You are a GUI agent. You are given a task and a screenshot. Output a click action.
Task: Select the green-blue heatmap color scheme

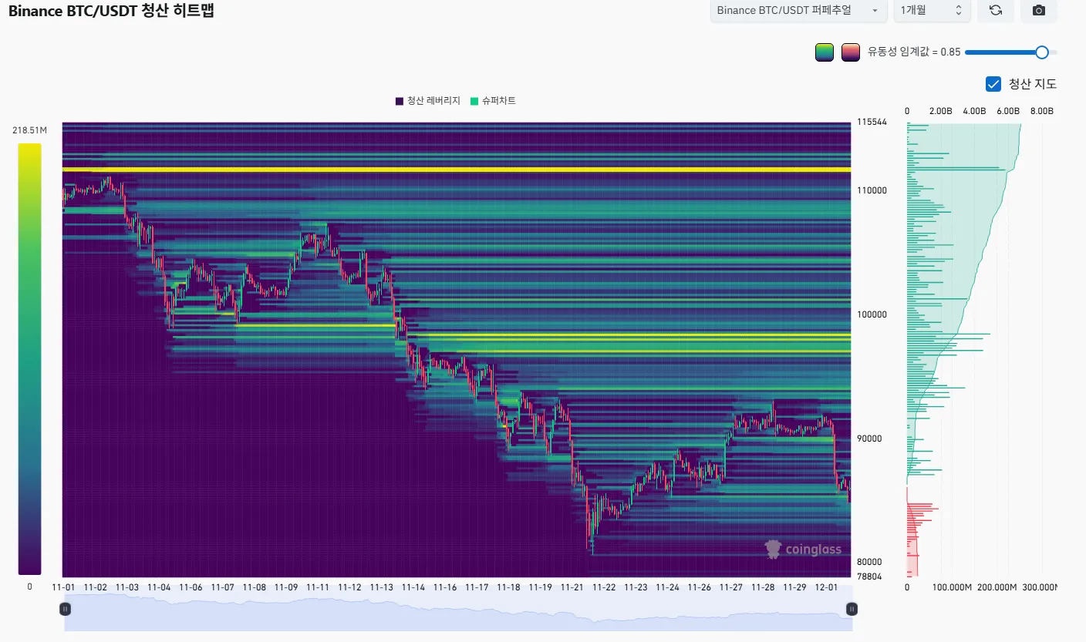[x=825, y=52]
